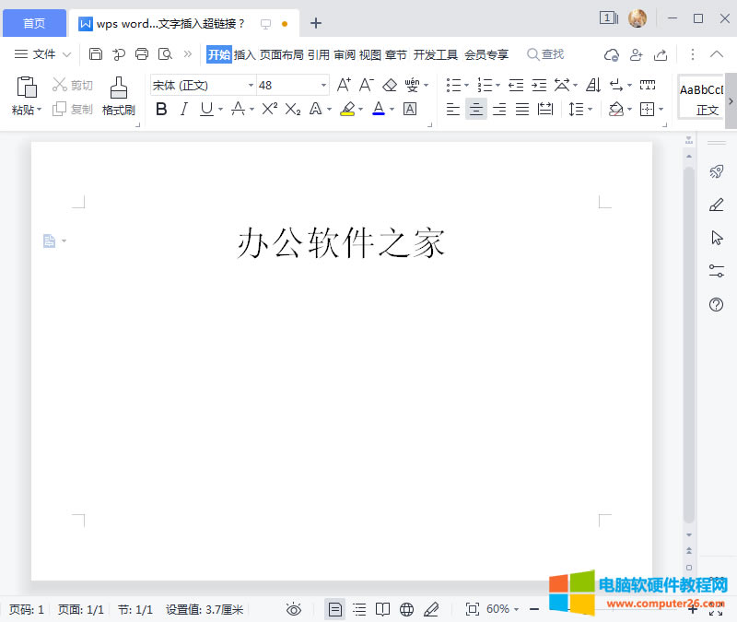Image resolution: width=737 pixels, height=622 pixels.
Task: Click the clear formatting eraser icon
Action: pyautogui.click(x=390, y=85)
